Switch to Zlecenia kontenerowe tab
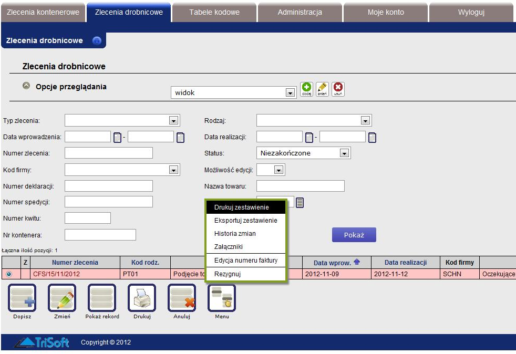516x354 pixels. [x=43, y=13]
